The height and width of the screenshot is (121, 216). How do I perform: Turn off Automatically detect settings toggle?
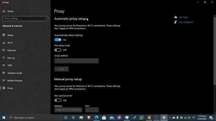point(58,40)
